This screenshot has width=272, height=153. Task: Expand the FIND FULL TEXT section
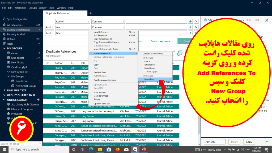(x=4, y=90)
